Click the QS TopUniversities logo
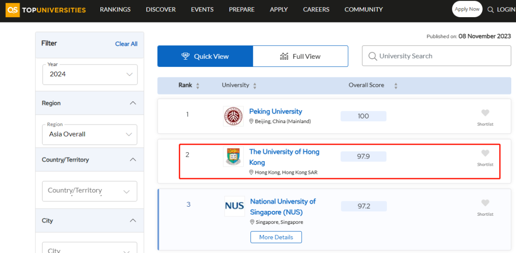Screen dimensions: 516x253 [x=46, y=10]
